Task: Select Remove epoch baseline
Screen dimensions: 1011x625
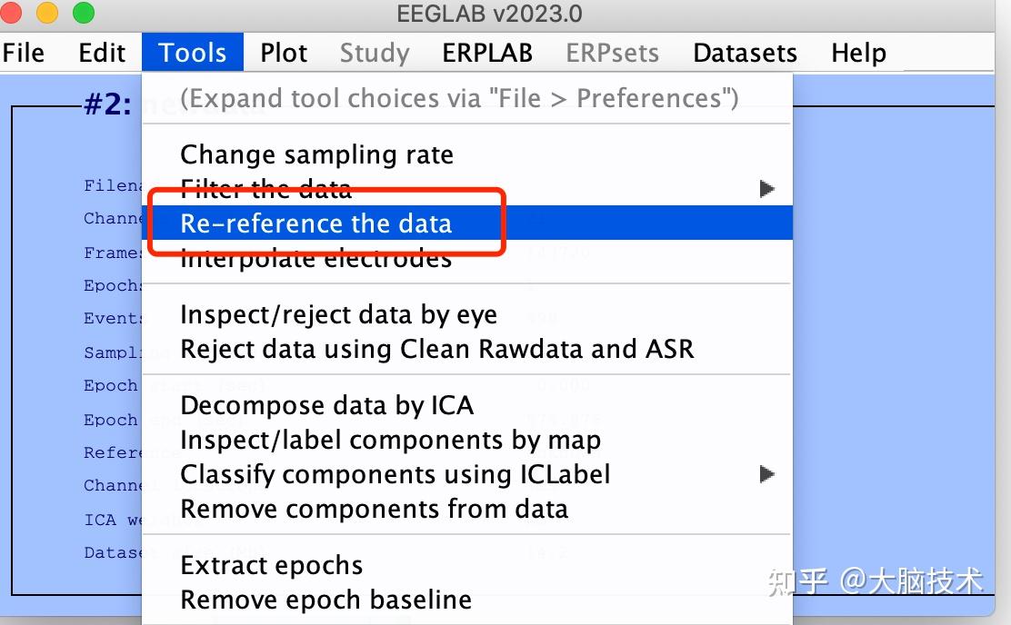Action: 325,600
